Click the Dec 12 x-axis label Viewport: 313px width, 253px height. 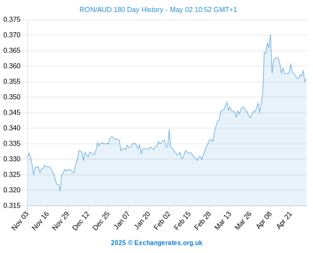81,221
